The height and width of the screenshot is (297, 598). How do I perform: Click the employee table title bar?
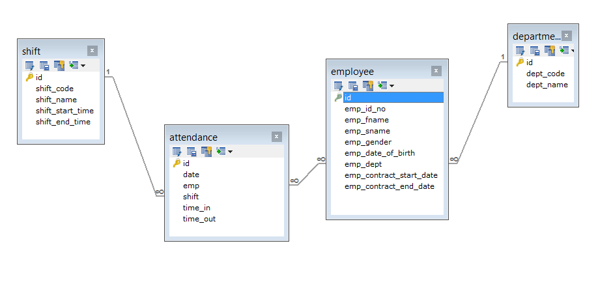tap(378, 71)
